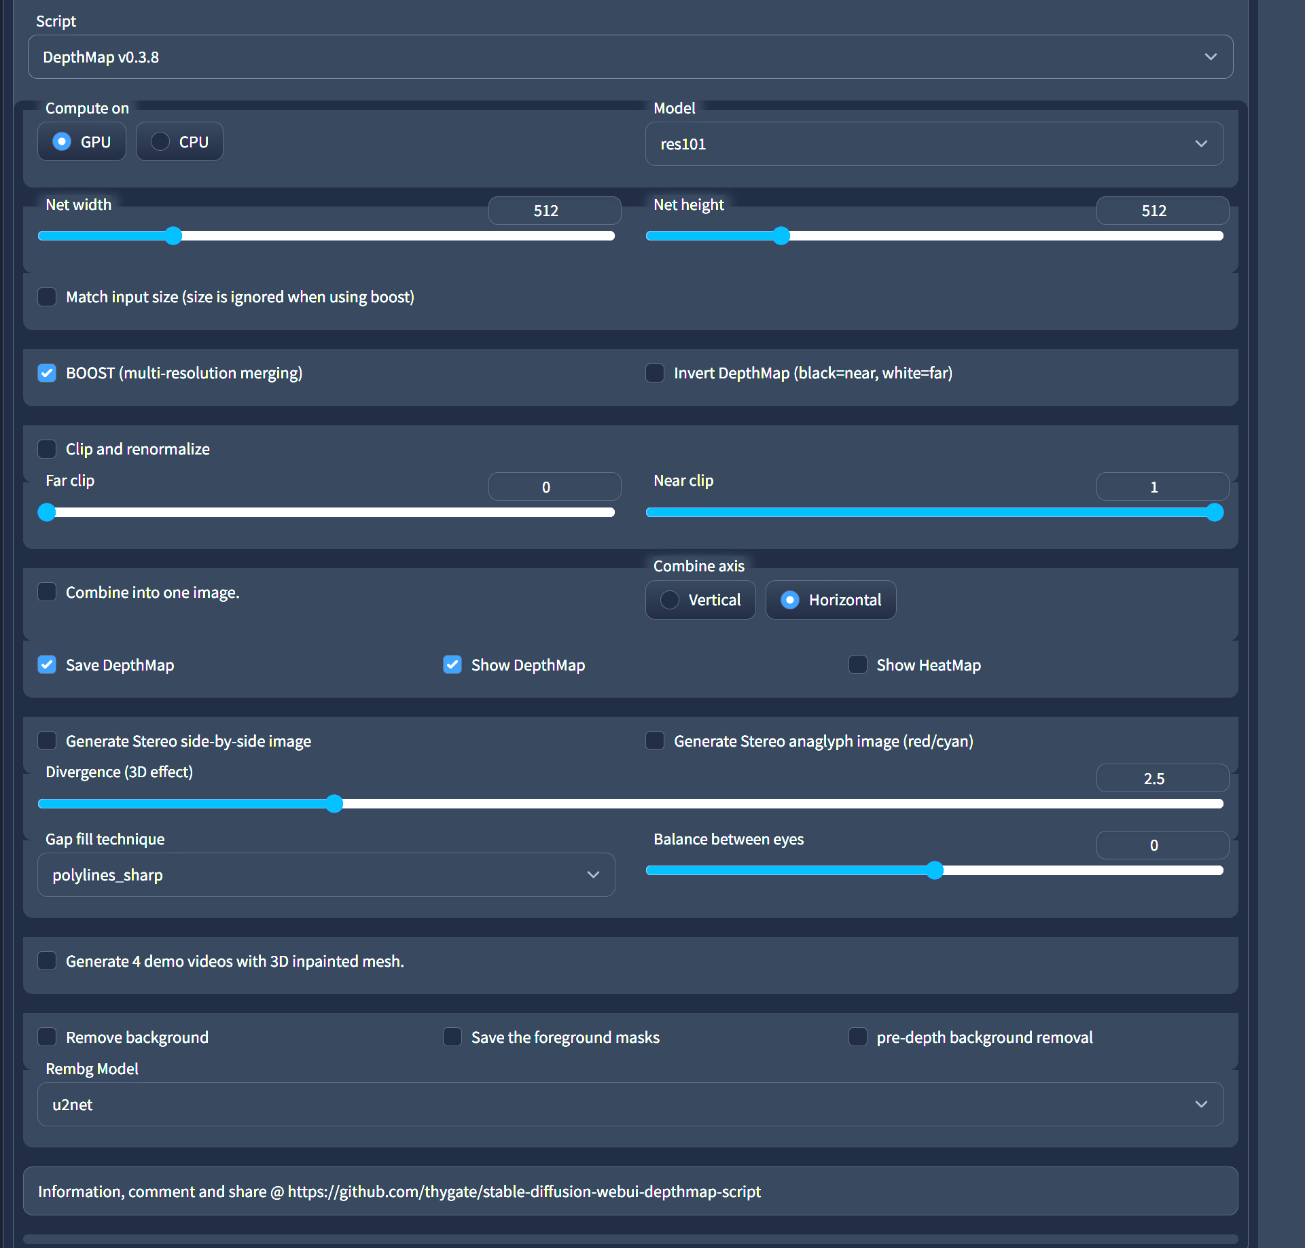Enable Invert DepthMap checkbox
This screenshot has height=1248, width=1305.
655,373
